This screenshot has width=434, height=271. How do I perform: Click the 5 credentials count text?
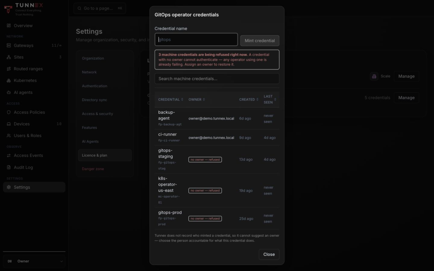(x=377, y=98)
